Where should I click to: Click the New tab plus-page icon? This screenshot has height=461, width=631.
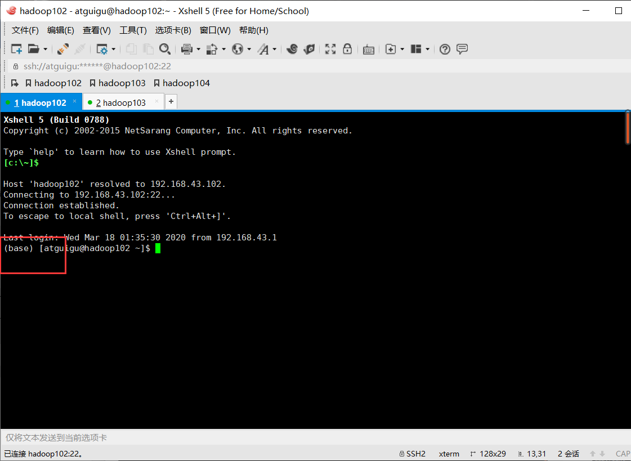tap(390, 49)
